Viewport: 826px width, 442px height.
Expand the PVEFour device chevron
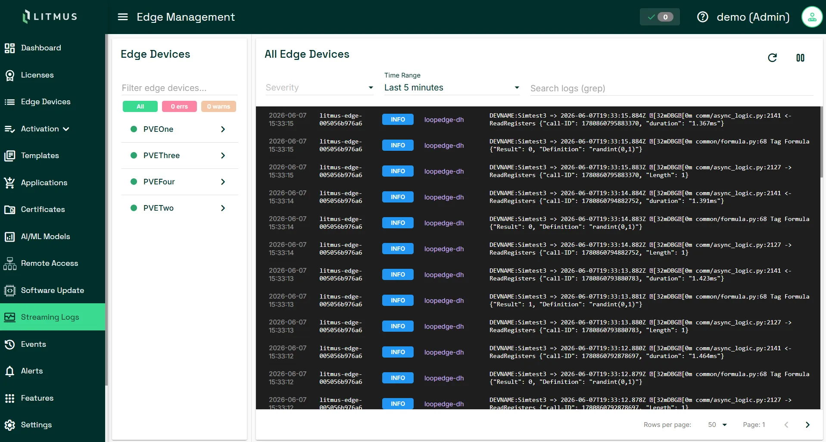(223, 182)
